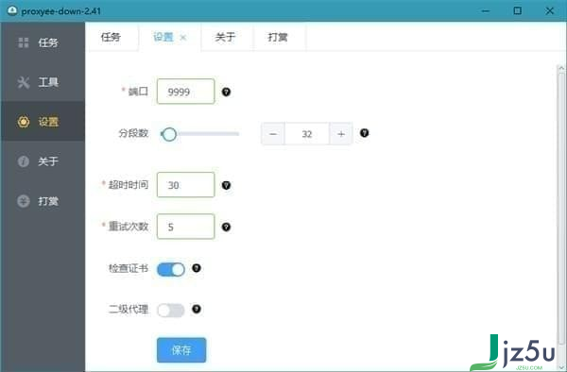Screen dimensions: 567x372
Task: Select 设置 in the left sidebar
Action: click(x=43, y=122)
